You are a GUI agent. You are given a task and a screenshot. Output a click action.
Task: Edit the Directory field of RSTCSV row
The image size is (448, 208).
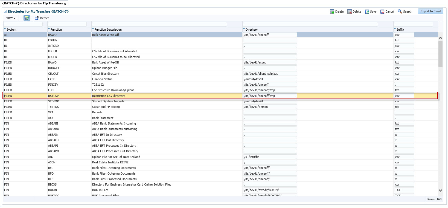270,96
